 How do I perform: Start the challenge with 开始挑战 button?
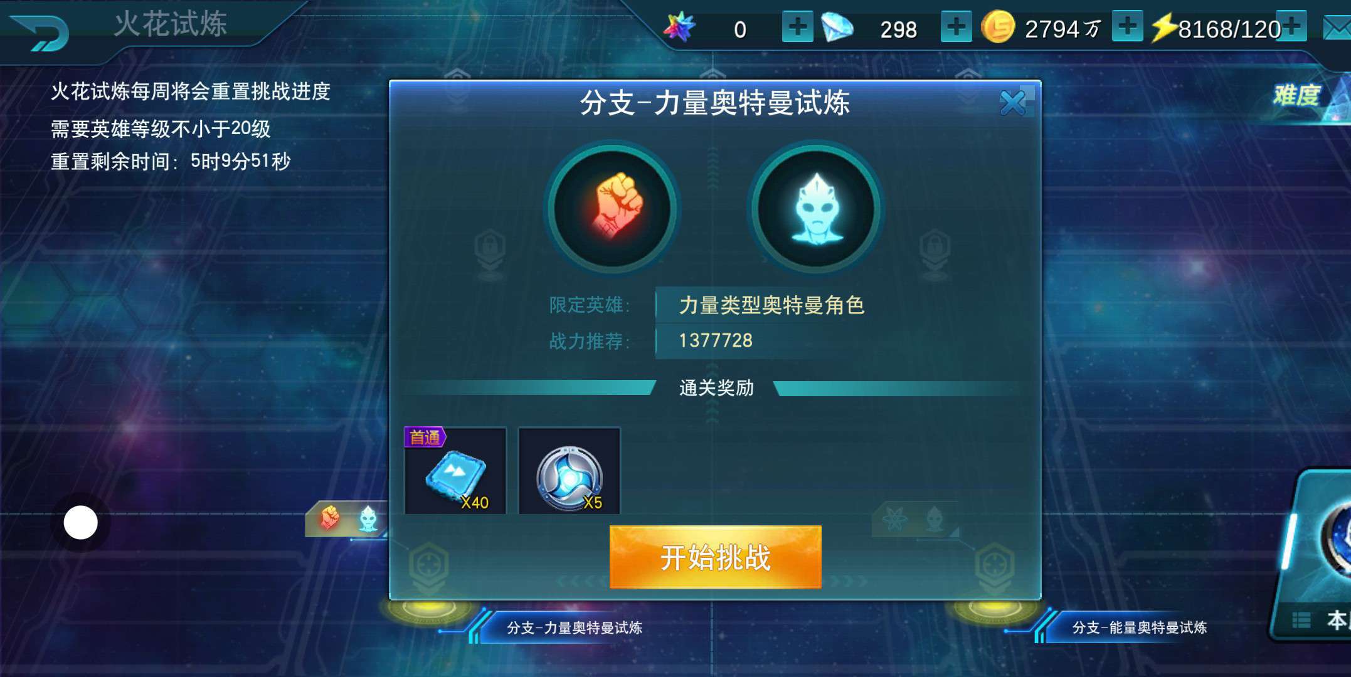pos(715,557)
